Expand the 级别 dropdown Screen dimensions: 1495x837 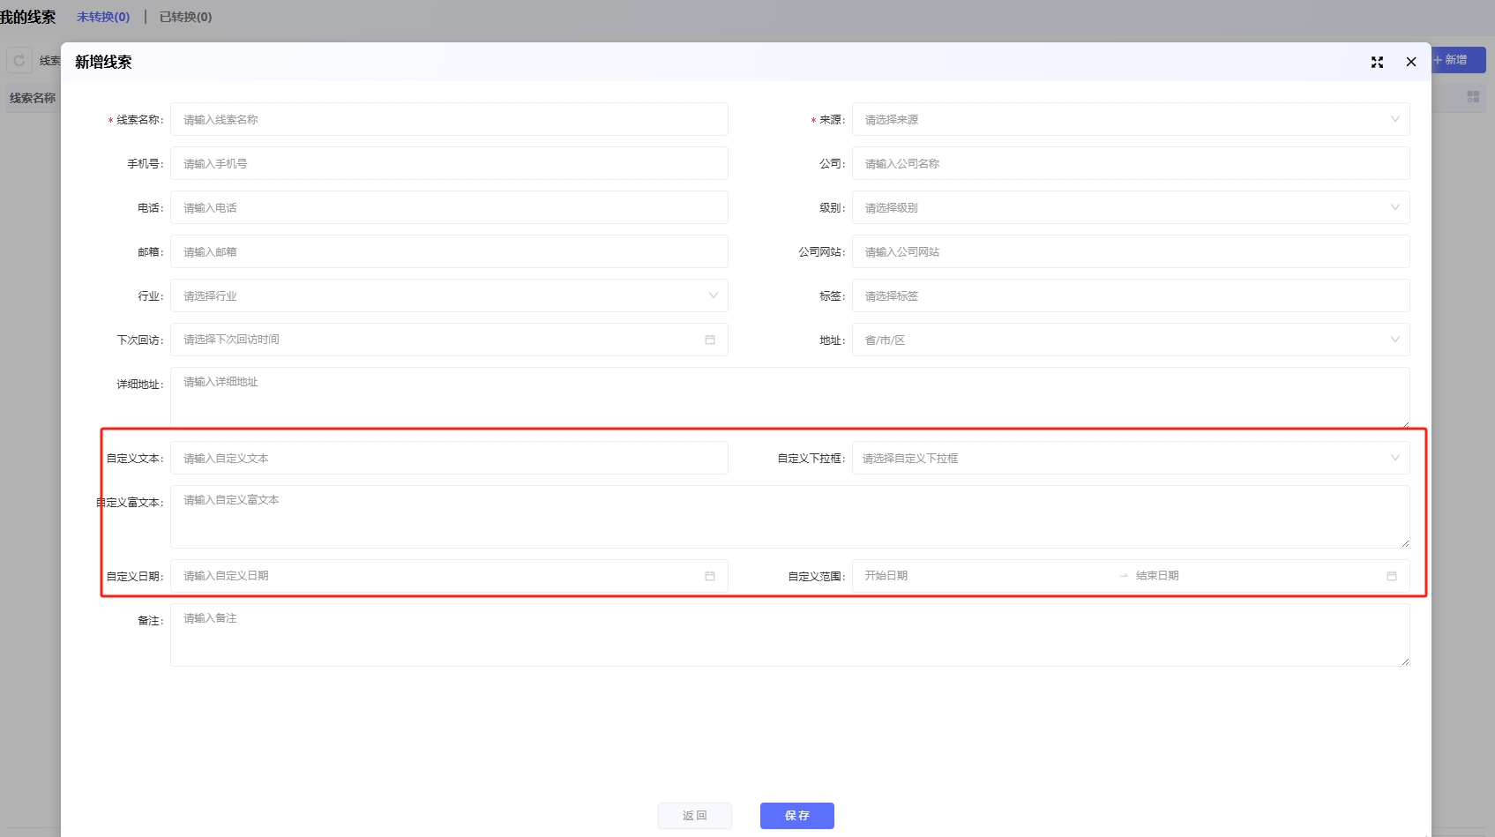[1130, 208]
